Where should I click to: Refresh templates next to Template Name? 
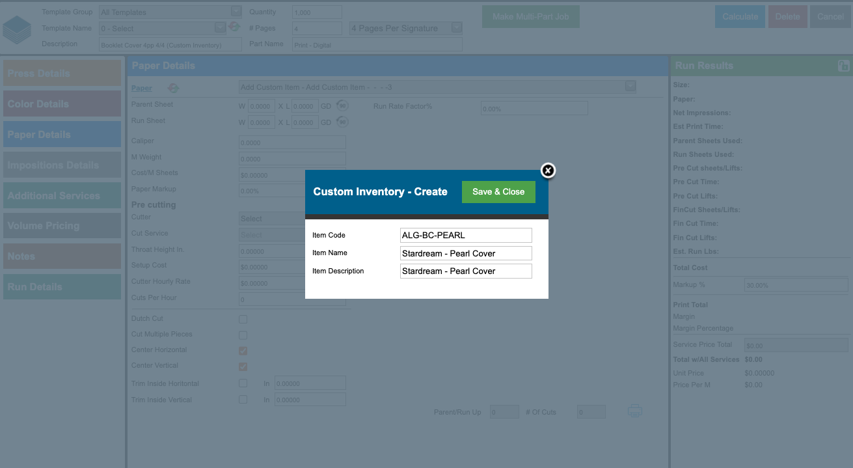point(234,27)
